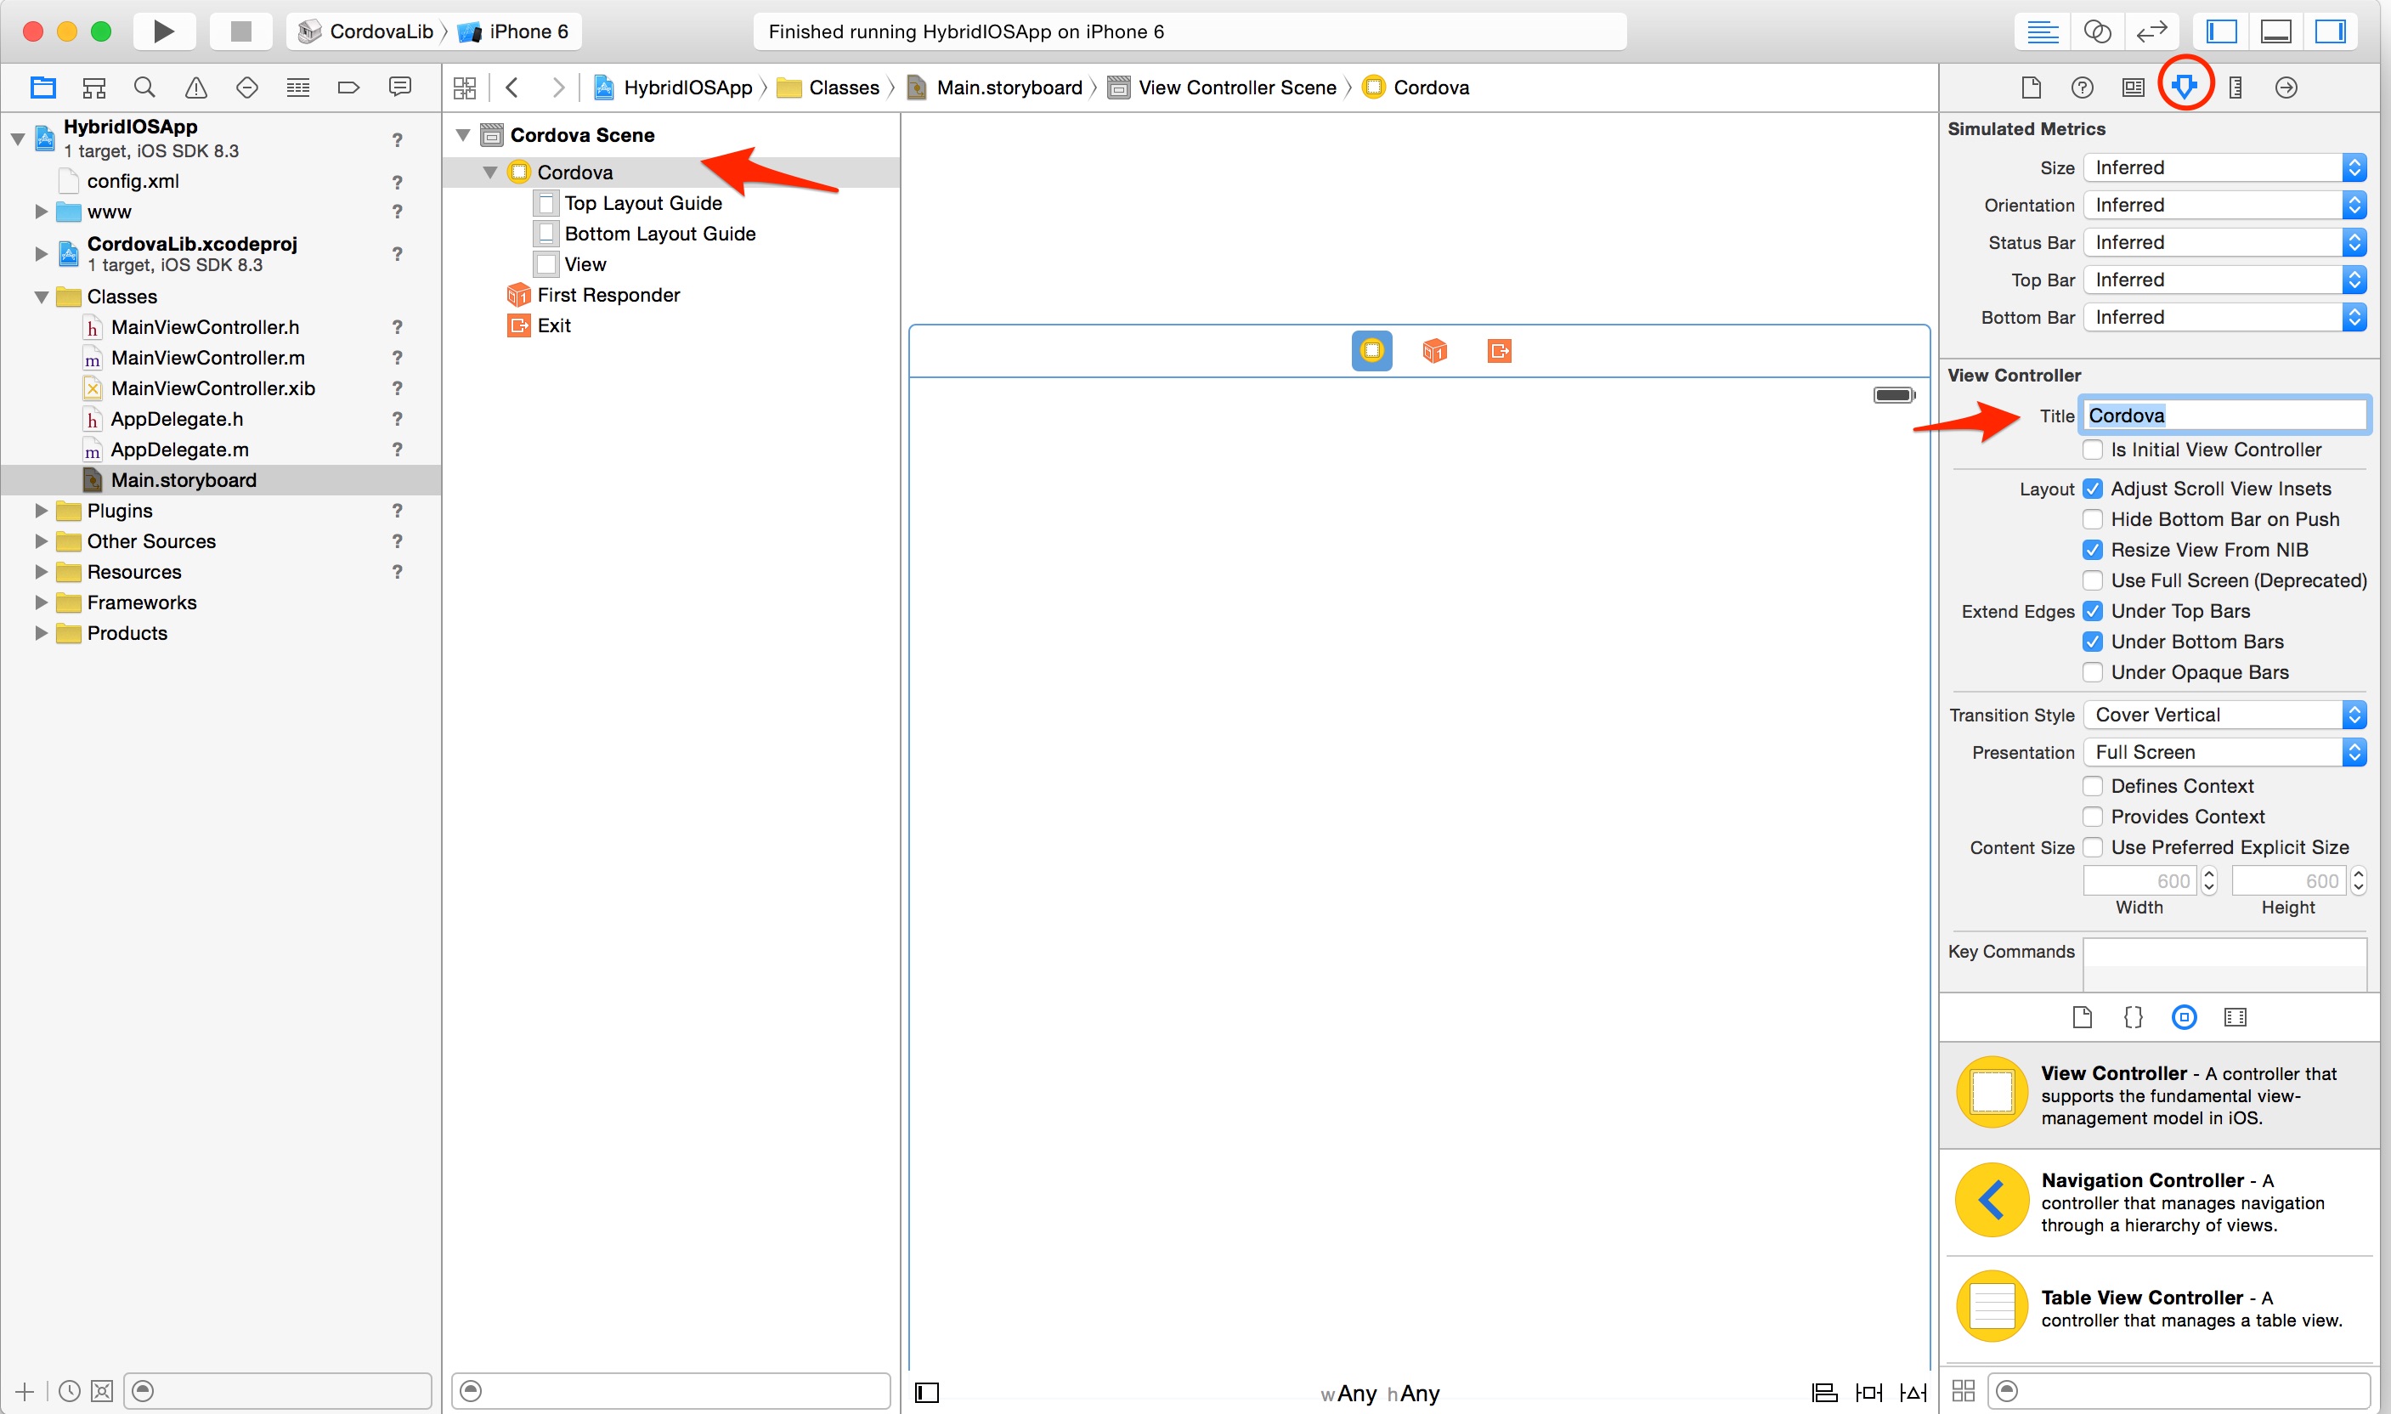Open the Status Bar dropdown
2391x1414 pixels.
click(x=2225, y=242)
